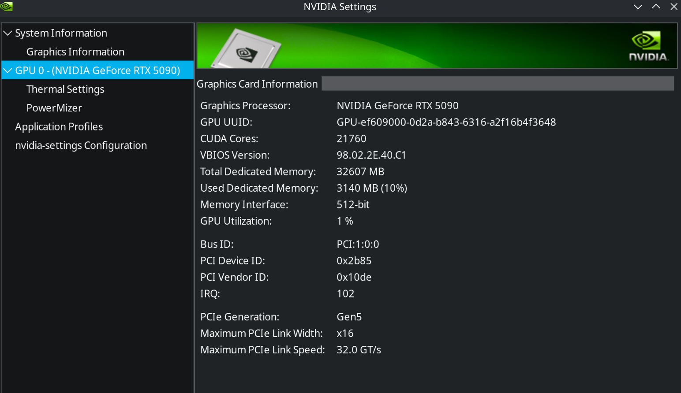Click the 32.0 GT/s link speed value
681x393 pixels.
[359, 350]
